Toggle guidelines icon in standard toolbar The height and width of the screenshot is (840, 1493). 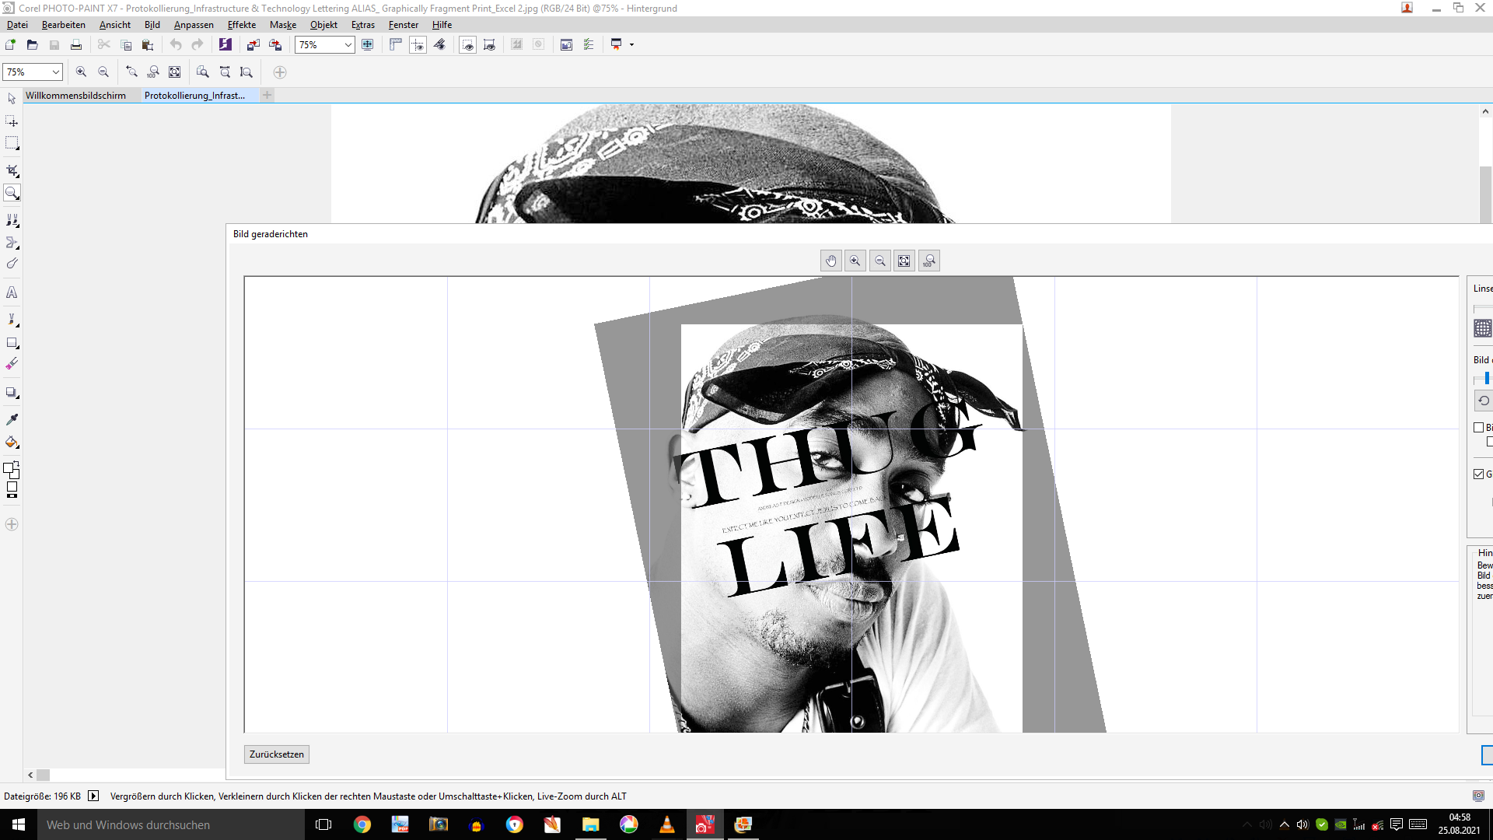(x=418, y=45)
